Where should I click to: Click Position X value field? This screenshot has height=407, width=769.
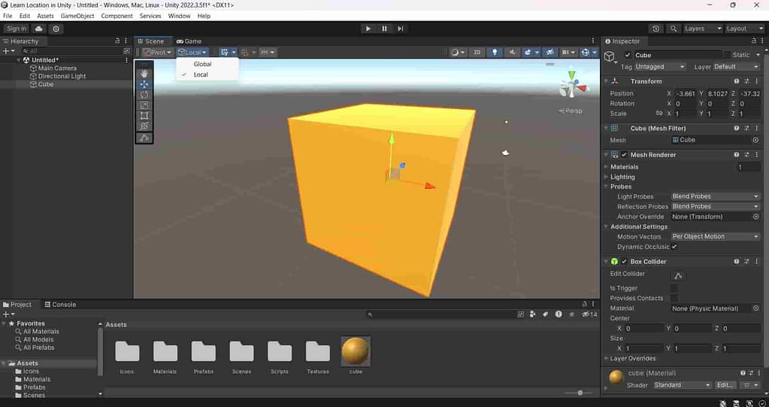[x=685, y=93]
